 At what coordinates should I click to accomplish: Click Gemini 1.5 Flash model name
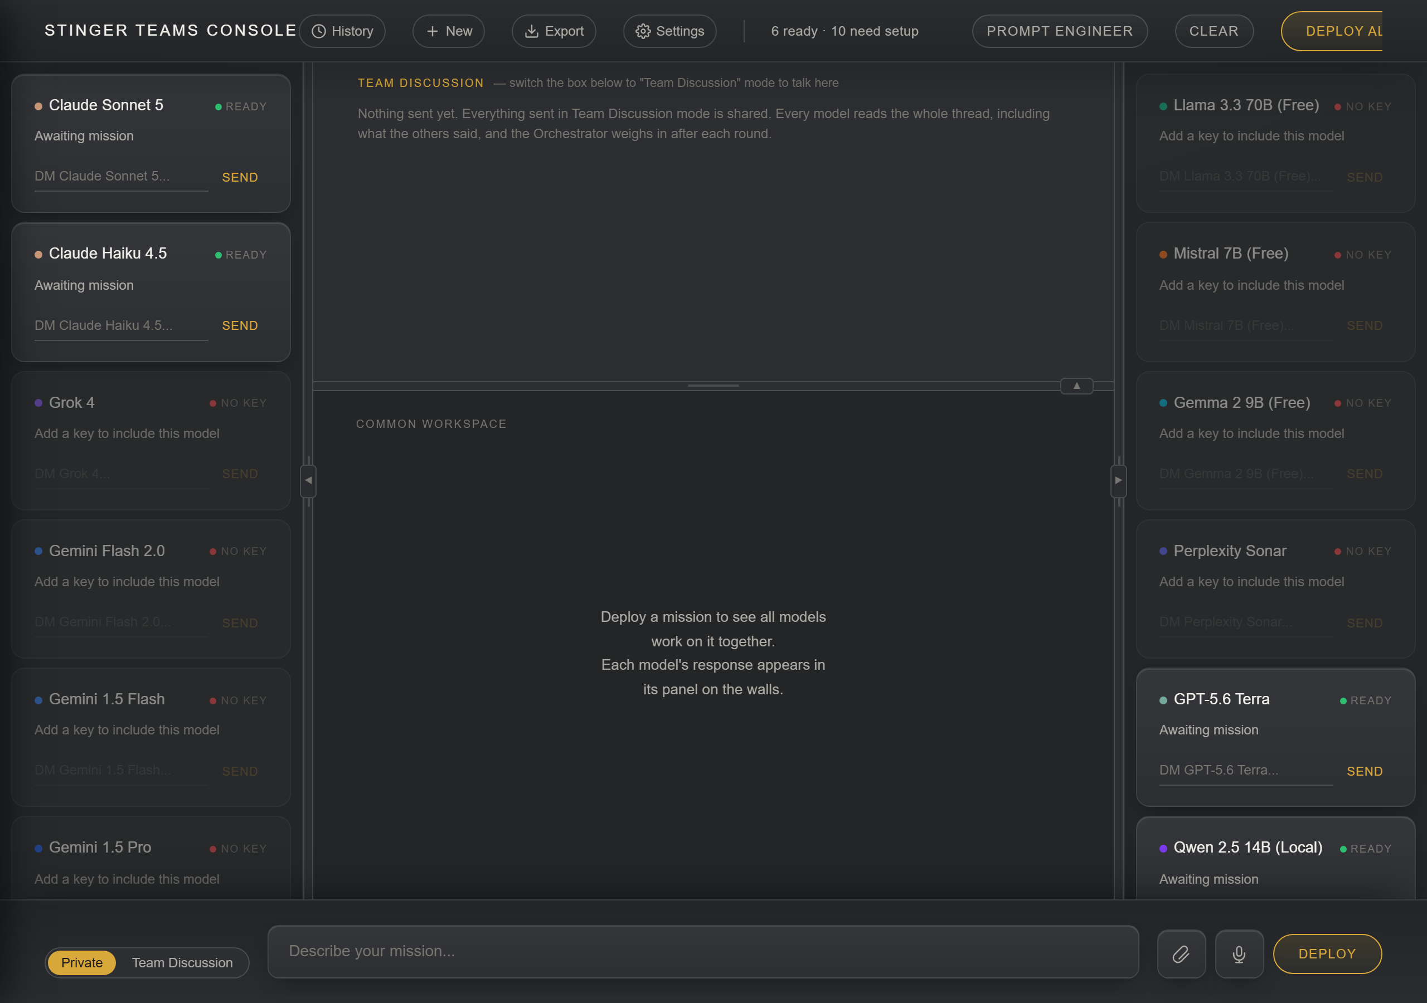[x=107, y=699]
